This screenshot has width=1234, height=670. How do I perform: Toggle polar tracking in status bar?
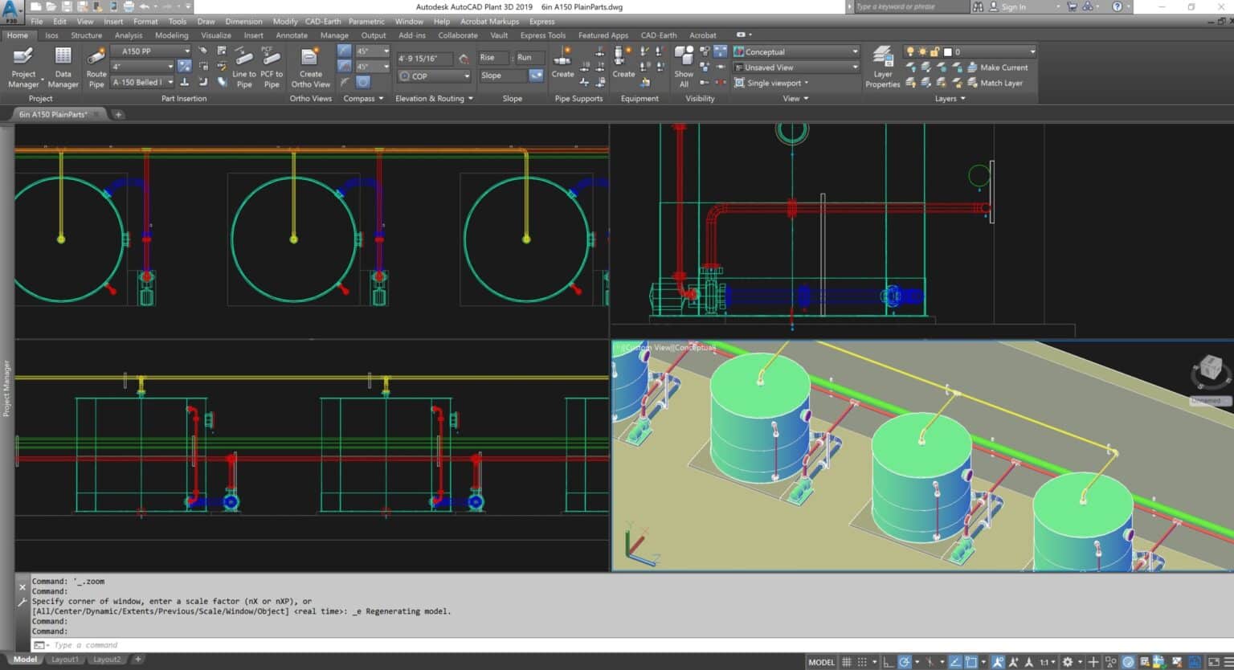(905, 662)
